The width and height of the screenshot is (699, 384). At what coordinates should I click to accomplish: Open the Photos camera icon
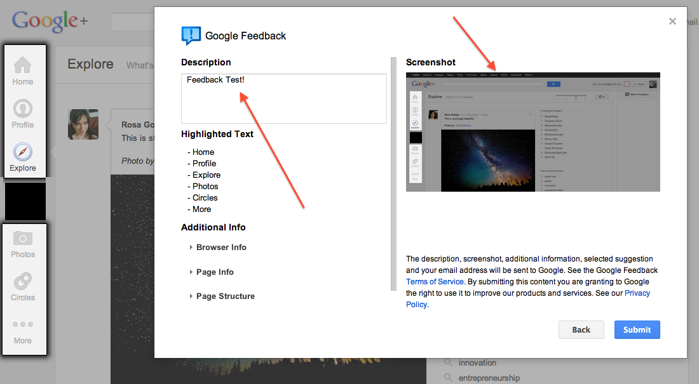pyautogui.click(x=23, y=238)
